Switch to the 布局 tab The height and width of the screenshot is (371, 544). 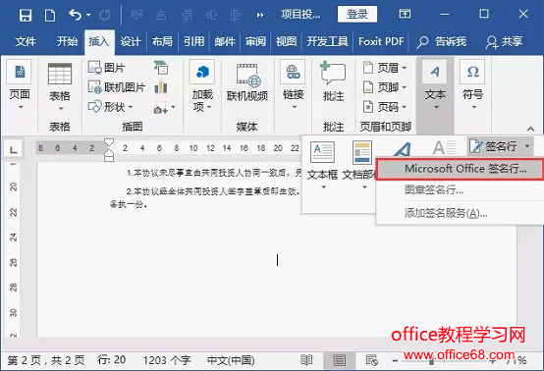(162, 41)
